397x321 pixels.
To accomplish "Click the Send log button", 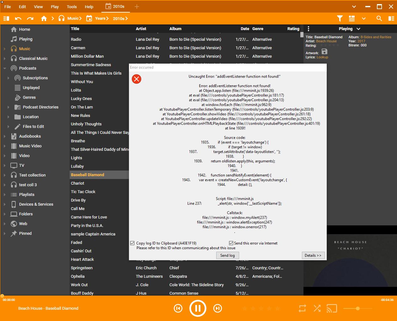I will [x=227, y=255].
